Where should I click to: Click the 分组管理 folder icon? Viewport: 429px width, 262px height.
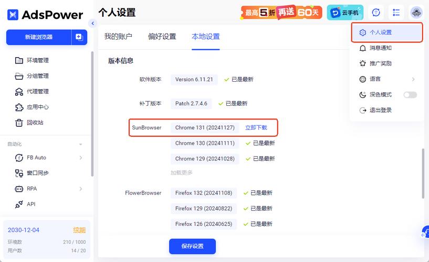click(x=19, y=76)
